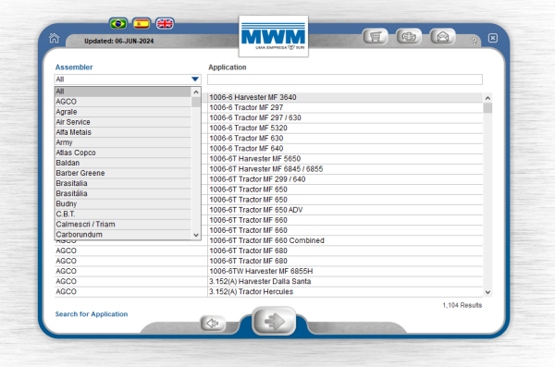This screenshot has width=555, height=367.
Task: Click AGCO cell beside Harvester MF 6855H
Action: (130, 272)
